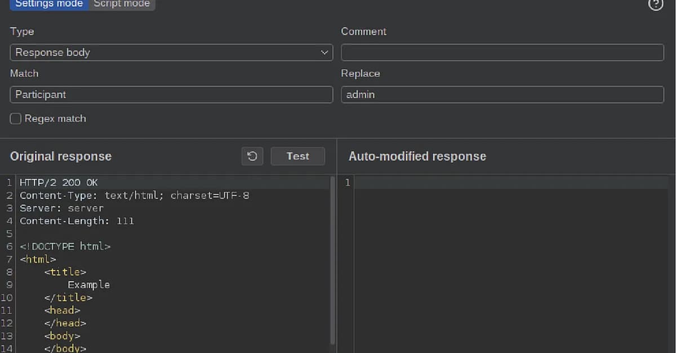
Task: Click the opening '<title>' tag line
Action: 65,272
